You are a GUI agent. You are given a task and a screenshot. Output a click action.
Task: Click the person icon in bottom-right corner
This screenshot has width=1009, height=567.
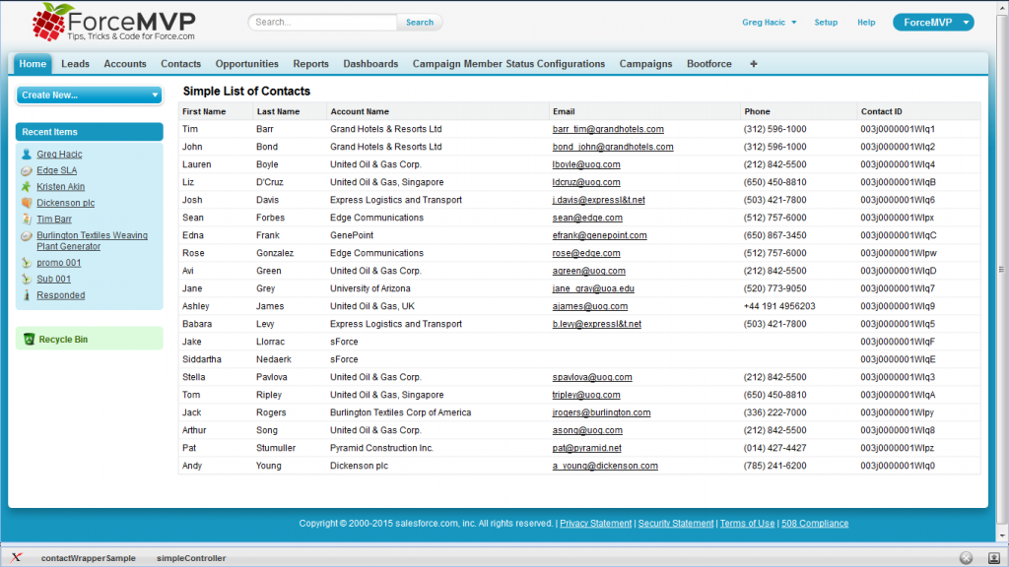click(x=993, y=558)
